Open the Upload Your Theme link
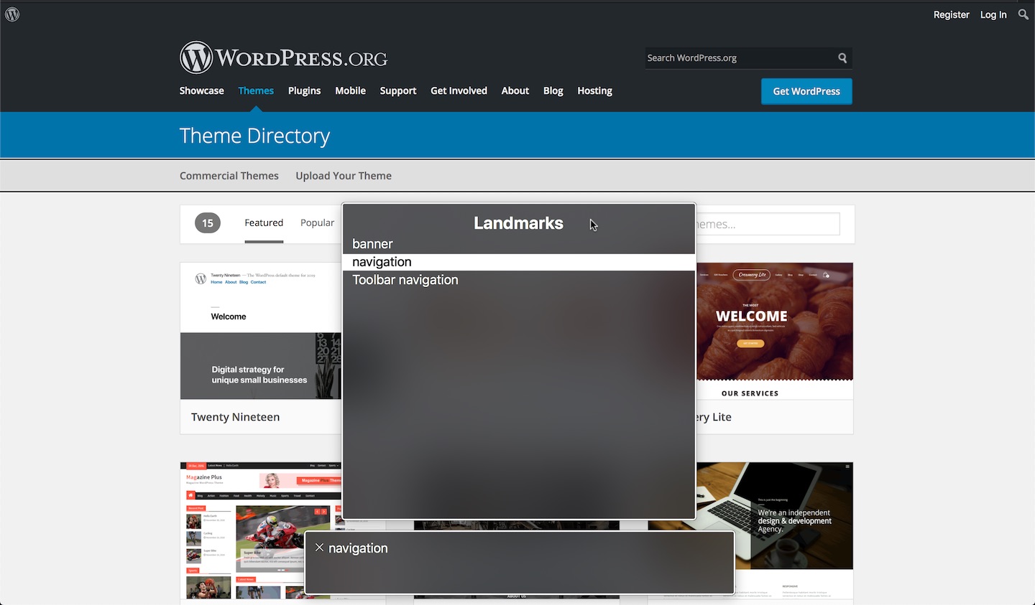The image size is (1035, 605). point(344,176)
